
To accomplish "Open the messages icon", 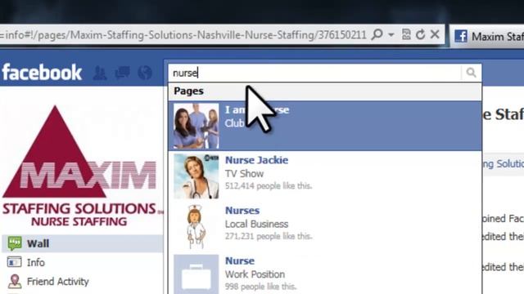I will pyautogui.click(x=122, y=73).
